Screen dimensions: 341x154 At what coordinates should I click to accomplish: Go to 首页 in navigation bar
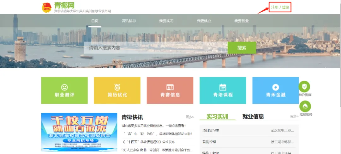95,21
